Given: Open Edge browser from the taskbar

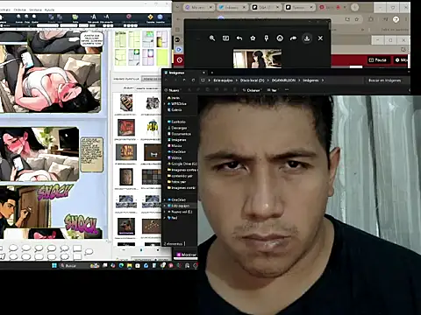Looking at the screenshot, I should coord(121,265).
